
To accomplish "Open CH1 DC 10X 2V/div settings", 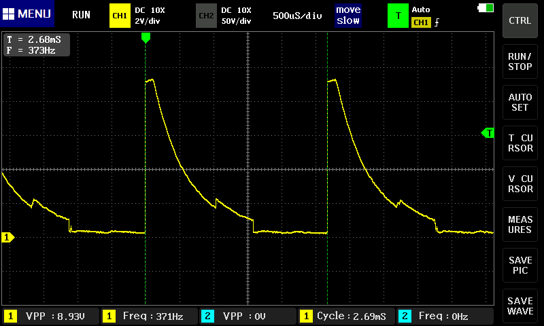I will click(150, 16).
